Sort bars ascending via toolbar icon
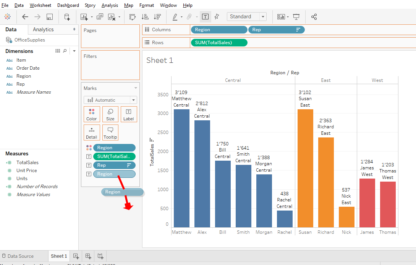 145,17
